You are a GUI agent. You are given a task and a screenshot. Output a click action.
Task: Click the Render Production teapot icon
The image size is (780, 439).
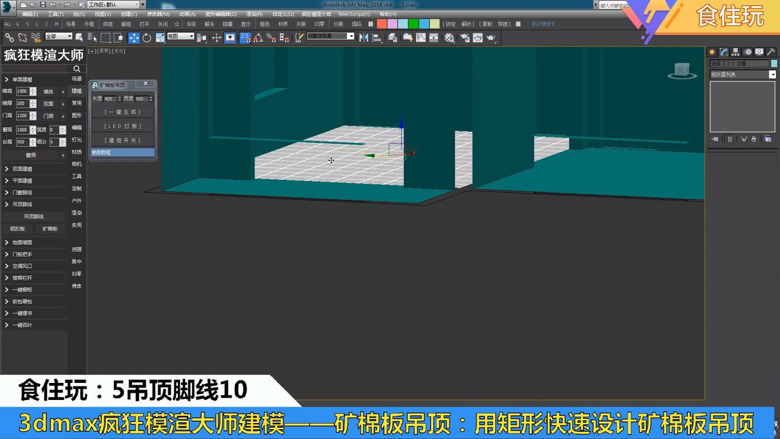[x=491, y=37]
